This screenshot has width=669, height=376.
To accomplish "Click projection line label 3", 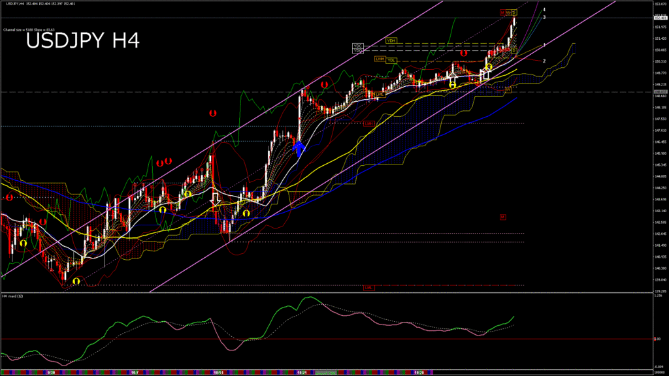I will tap(544, 17).
